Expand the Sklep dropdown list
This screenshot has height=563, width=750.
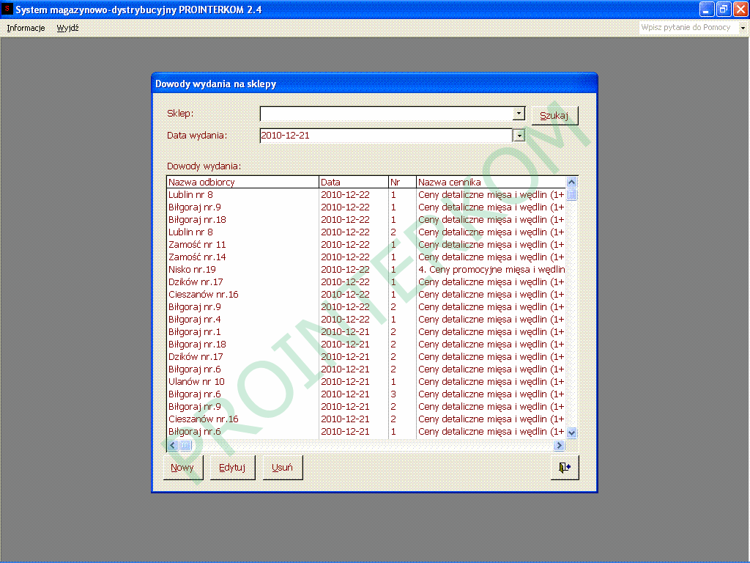pos(519,114)
